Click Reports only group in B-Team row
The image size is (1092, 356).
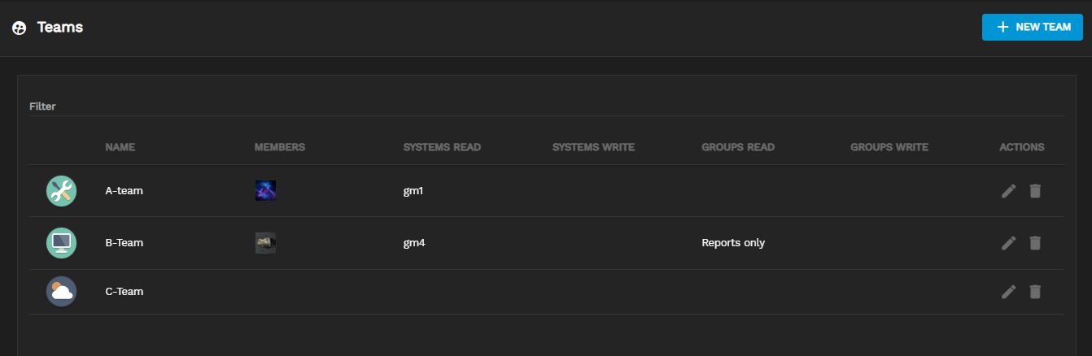732,242
